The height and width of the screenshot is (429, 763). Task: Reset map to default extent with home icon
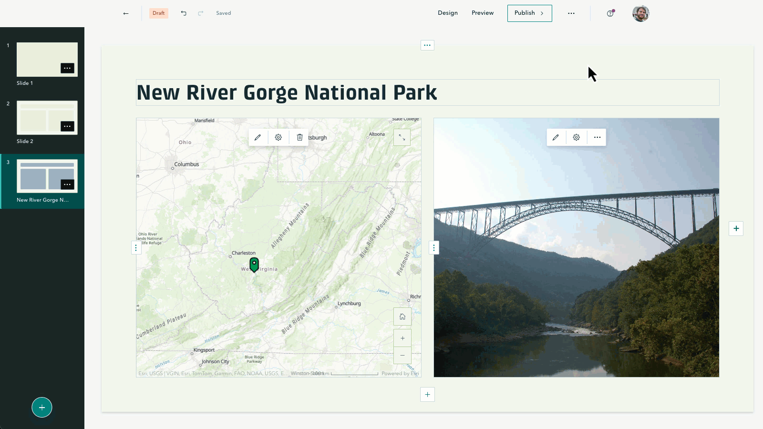click(x=402, y=316)
